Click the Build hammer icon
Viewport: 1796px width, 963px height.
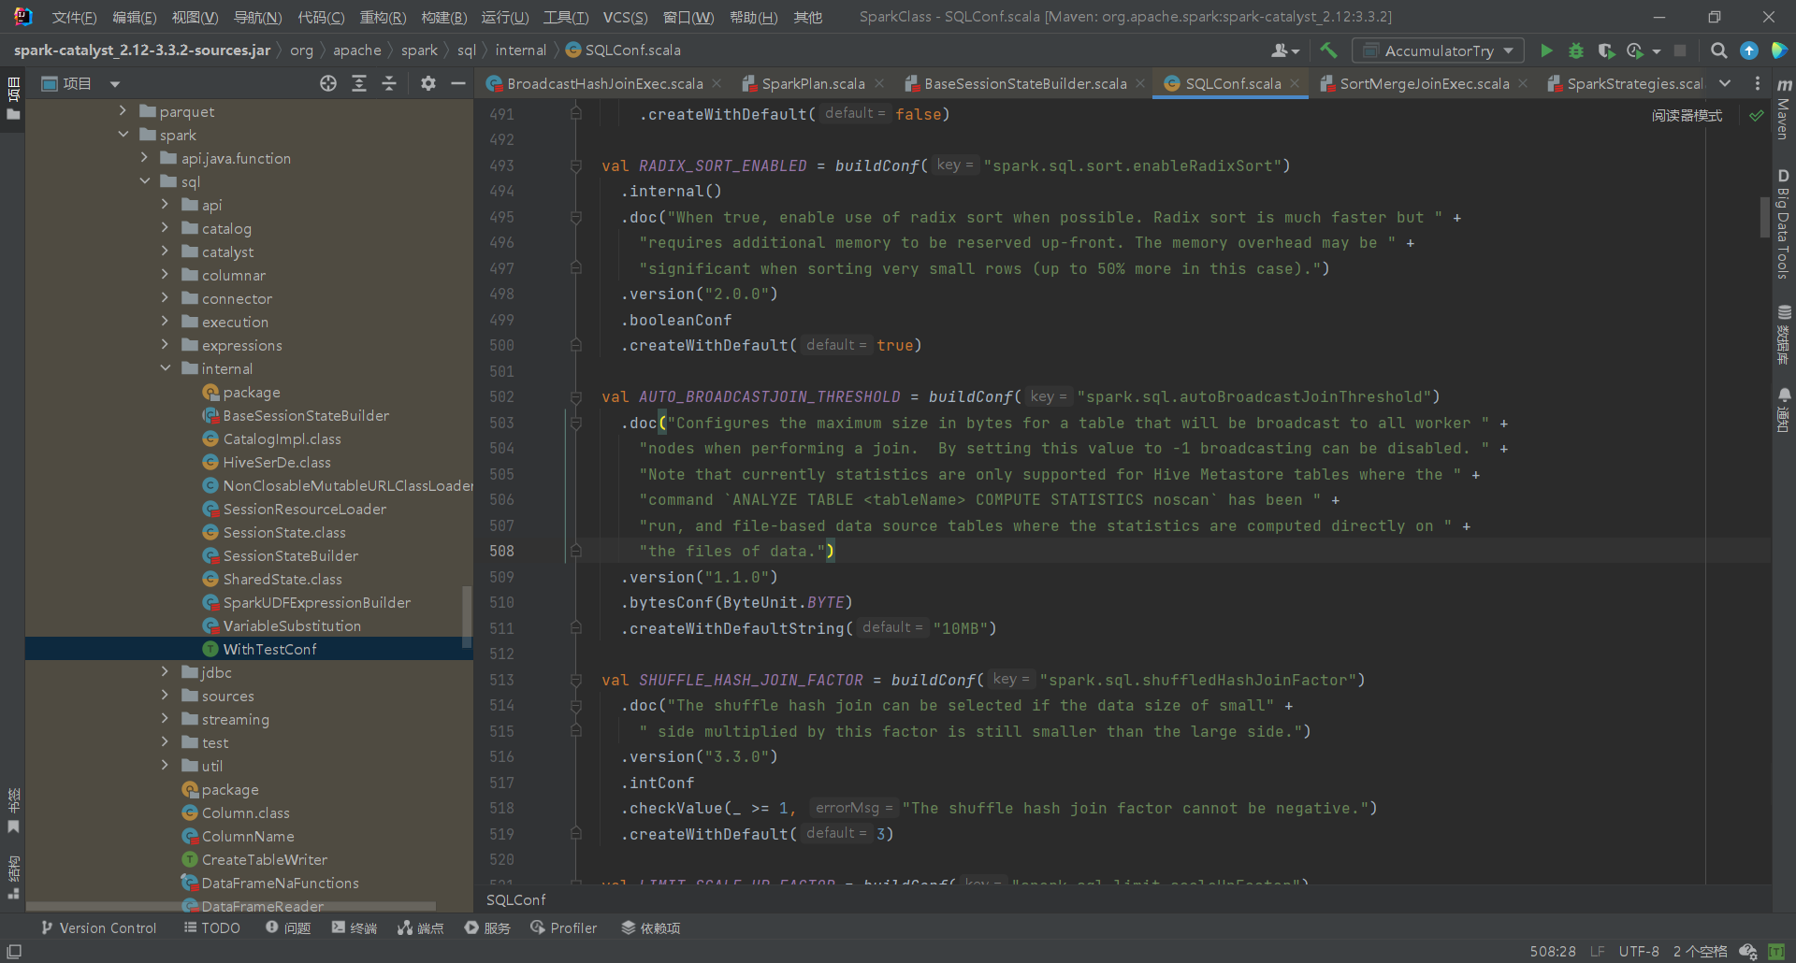pos(1328,50)
